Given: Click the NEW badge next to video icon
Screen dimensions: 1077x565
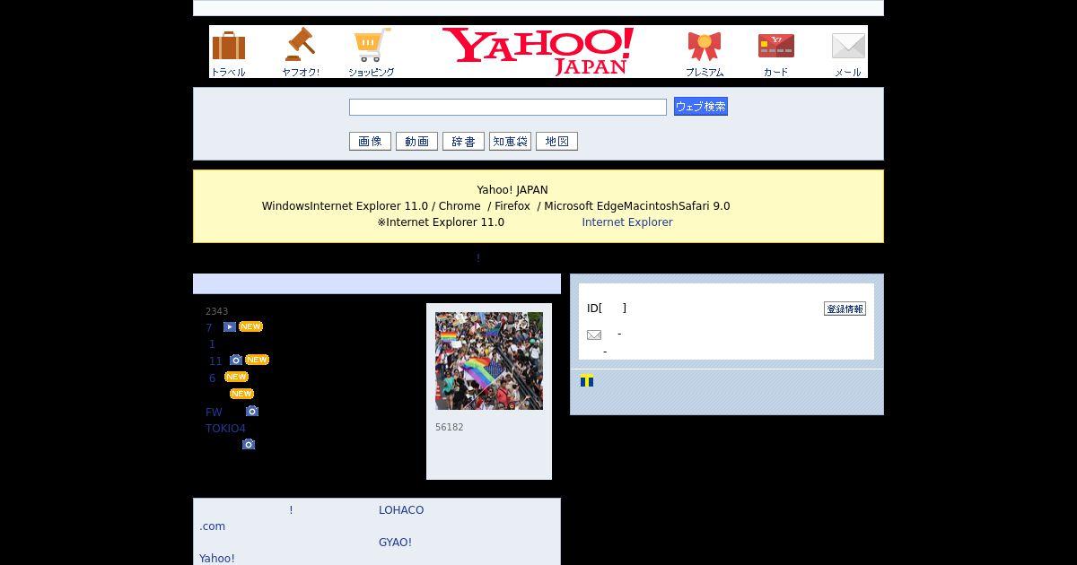Looking at the screenshot, I should pos(250,326).
